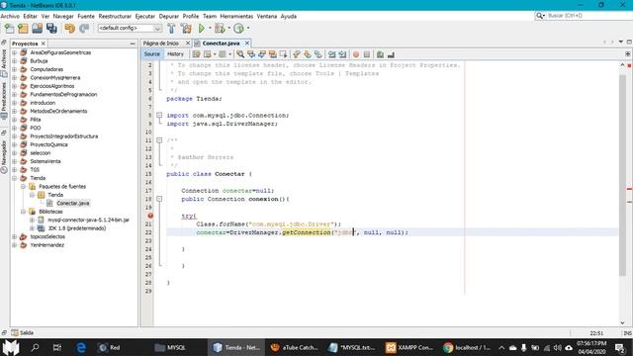The height and width of the screenshot is (356, 633).
Task: Open the Reestructurar menu
Action: coord(115,16)
